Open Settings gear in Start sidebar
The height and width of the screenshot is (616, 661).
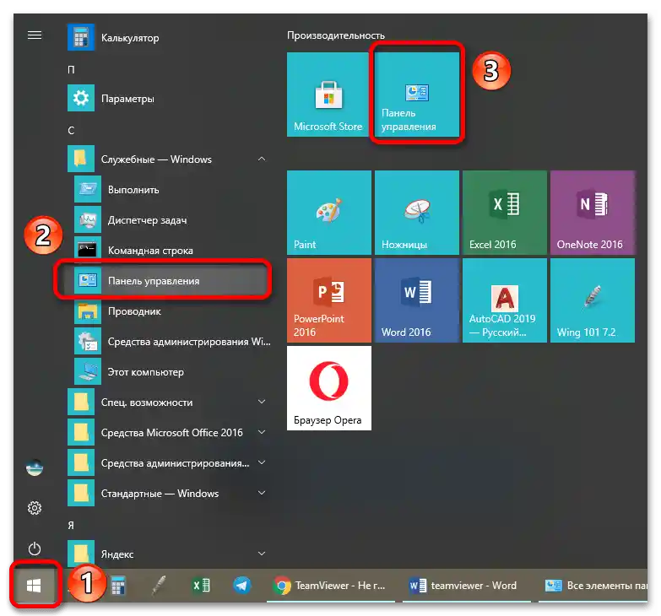(x=35, y=508)
